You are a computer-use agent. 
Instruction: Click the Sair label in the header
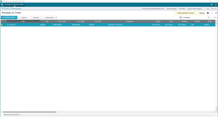215,9
